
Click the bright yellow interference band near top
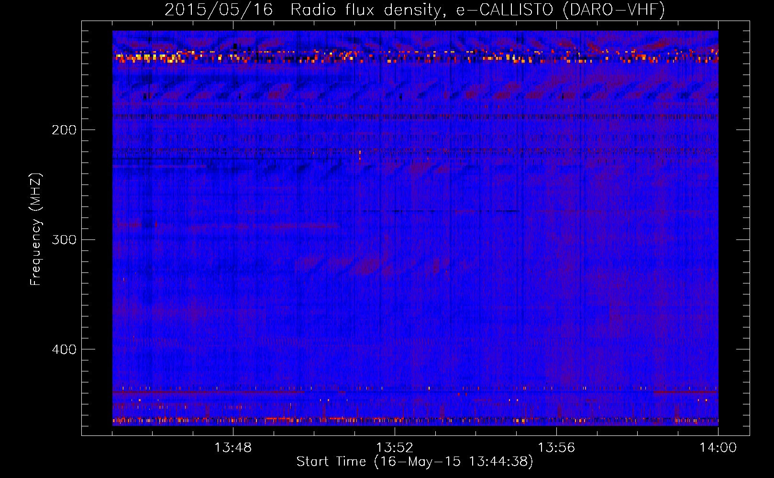pos(148,57)
